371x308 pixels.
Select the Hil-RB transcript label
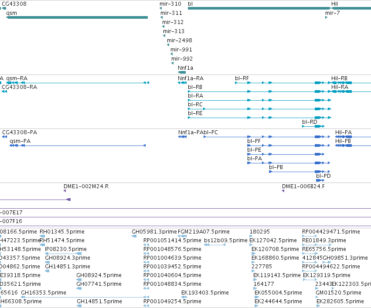(339, 78)
